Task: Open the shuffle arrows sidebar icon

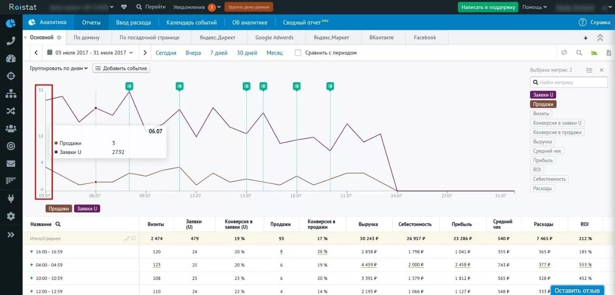Action: [x=11, y=111]
